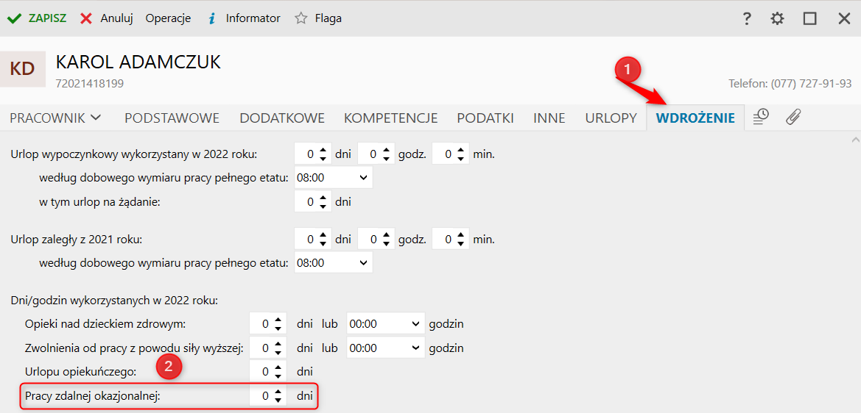Decrease 2022 vacation days value
This screenshot has height=413, width=861.
click(x=324, y=159)
